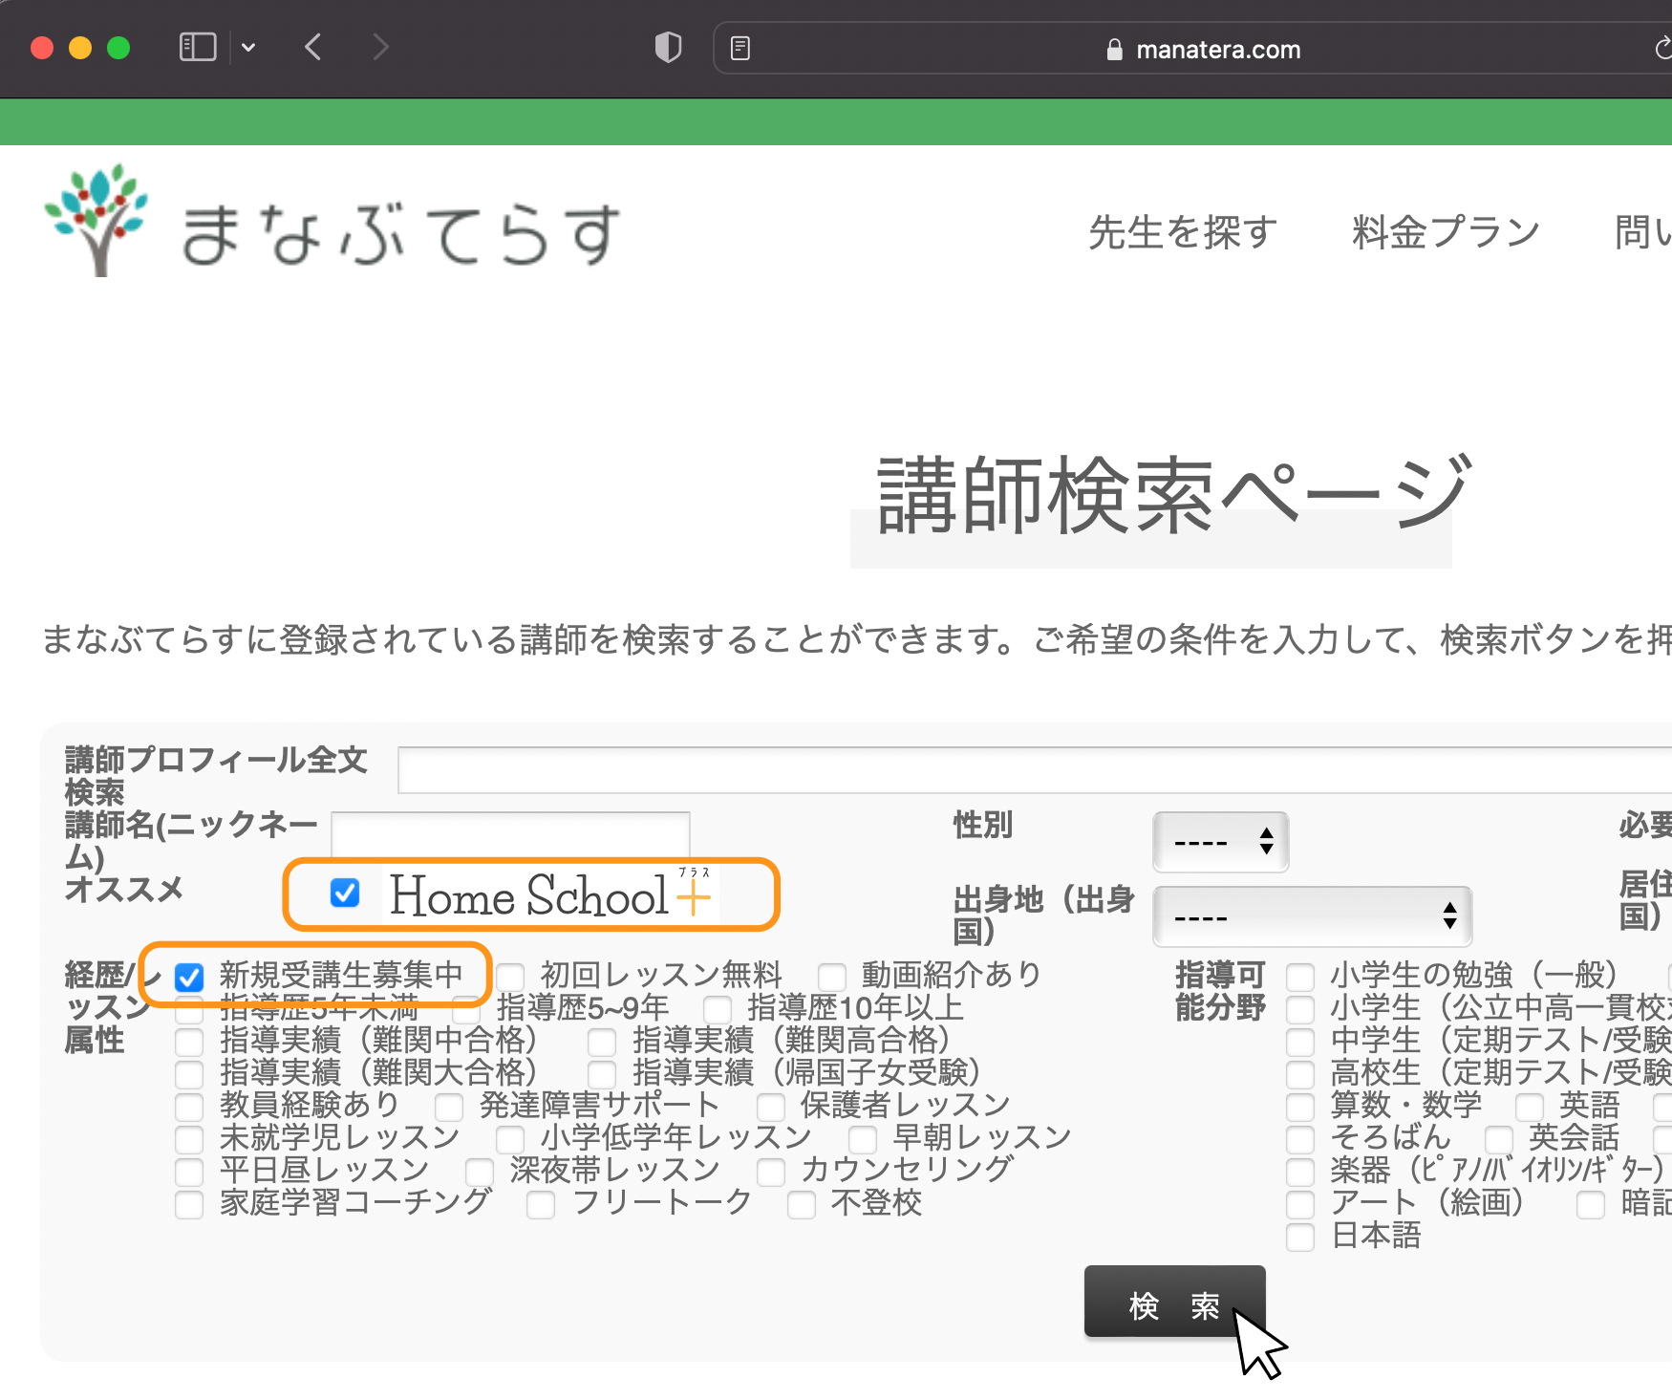This screenshot has width=1672, height=1400.
Task: Open the 性別 dropdown menu
Action: pyautogui.click(x=1220, y=841)
